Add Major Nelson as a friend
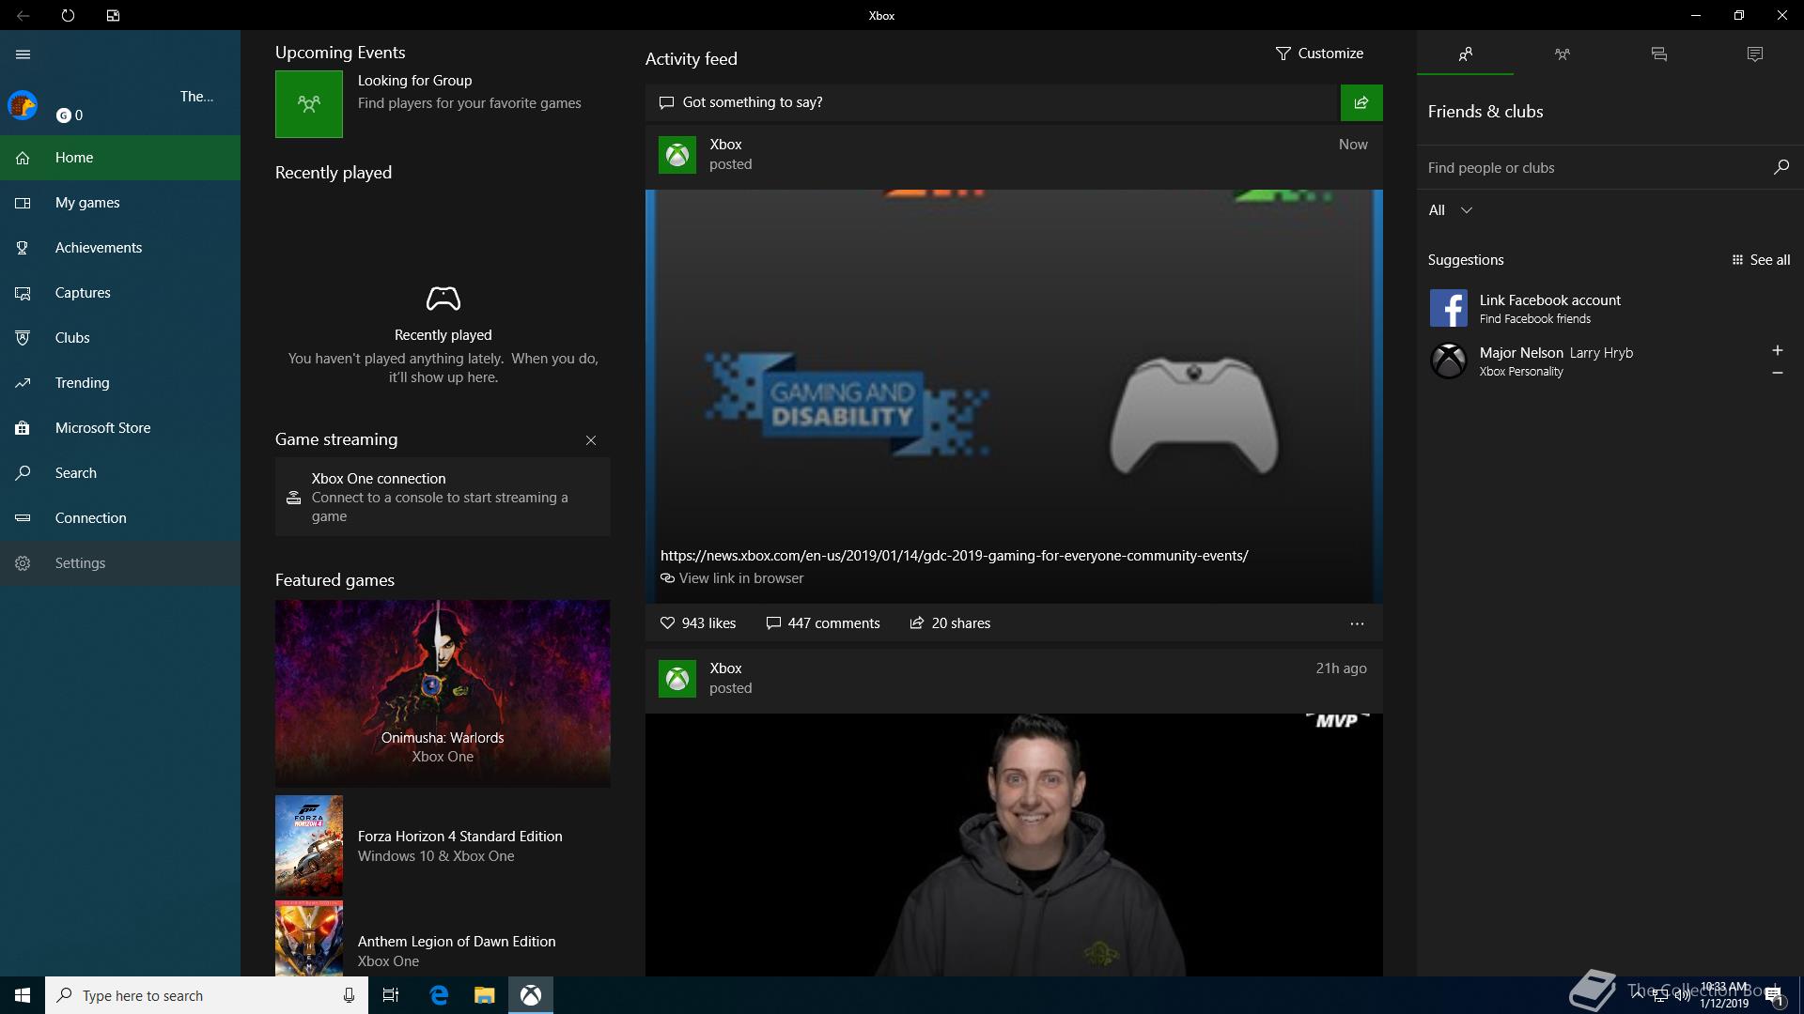The image size is (1804, 1014). click(1777, 350)
